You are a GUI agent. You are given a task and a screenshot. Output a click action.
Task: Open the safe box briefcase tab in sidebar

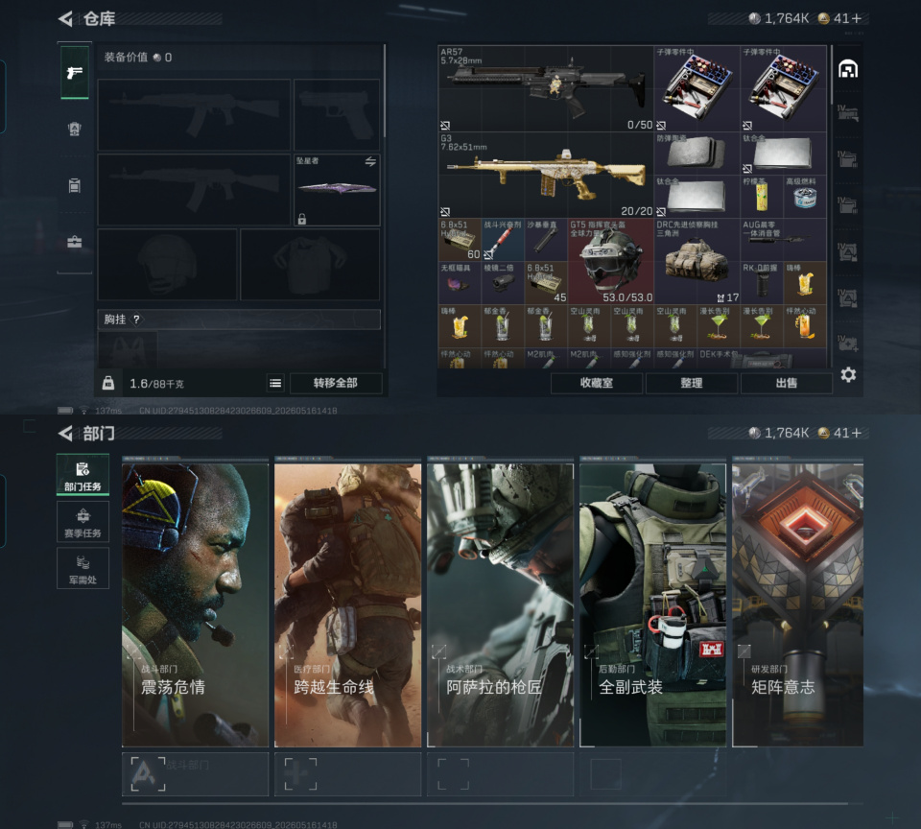pyautogui.click(x=75, y=242)
